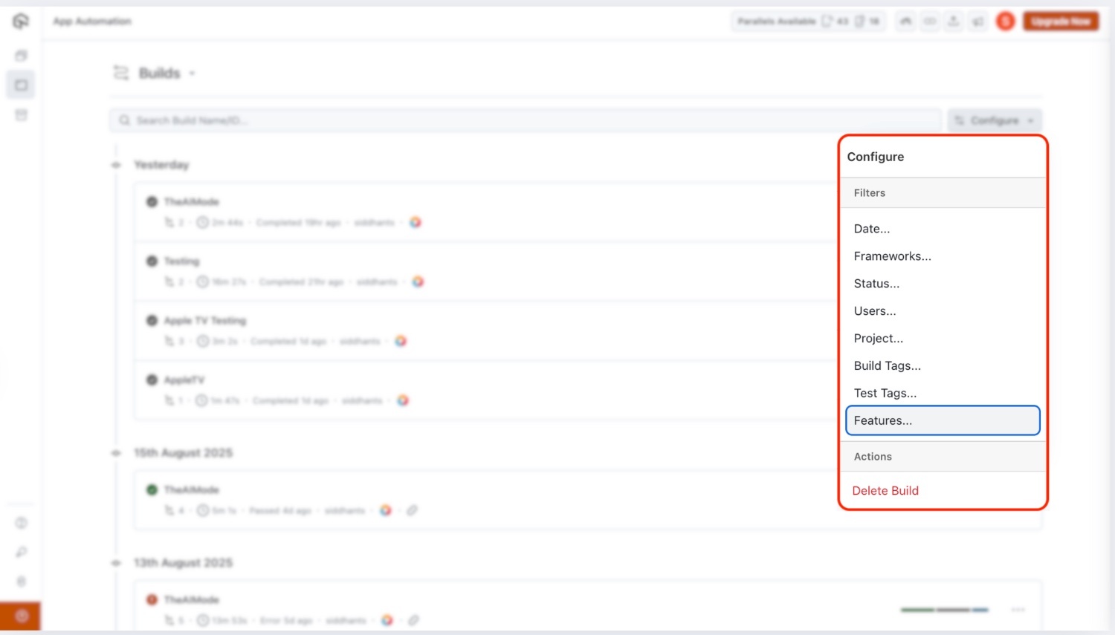Click the test progress bar, 13th August build
The height and width of the screenshot is (635, 1115).
point(945,610)
